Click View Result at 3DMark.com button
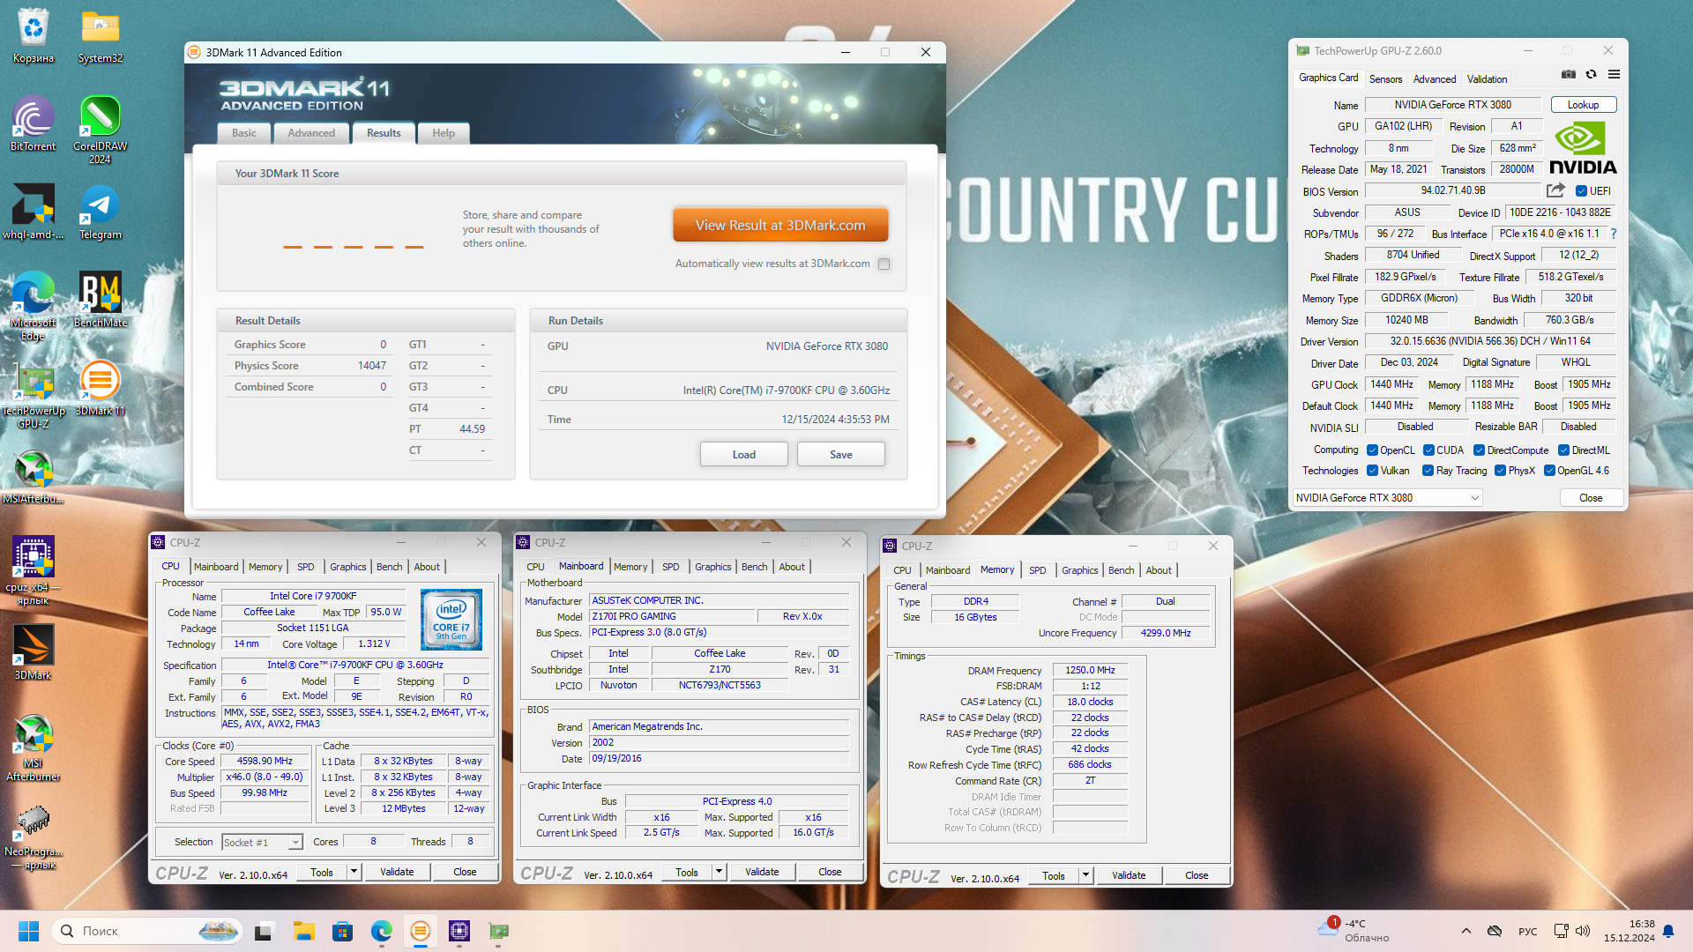 (780, 226)
